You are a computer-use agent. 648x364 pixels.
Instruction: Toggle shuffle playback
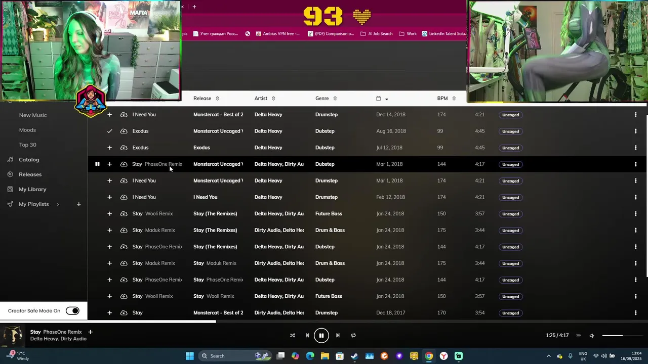coord(292,335)
